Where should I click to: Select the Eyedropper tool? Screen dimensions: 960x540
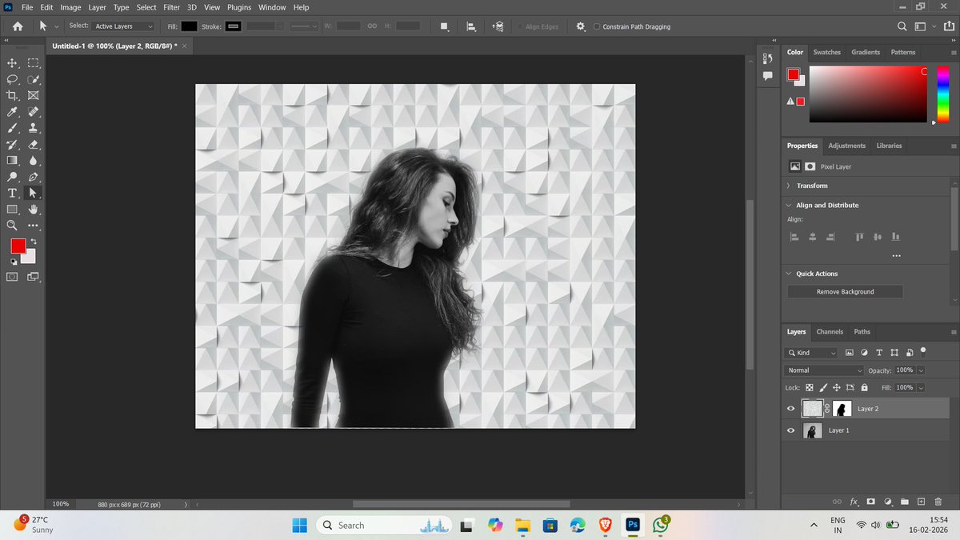12,112
